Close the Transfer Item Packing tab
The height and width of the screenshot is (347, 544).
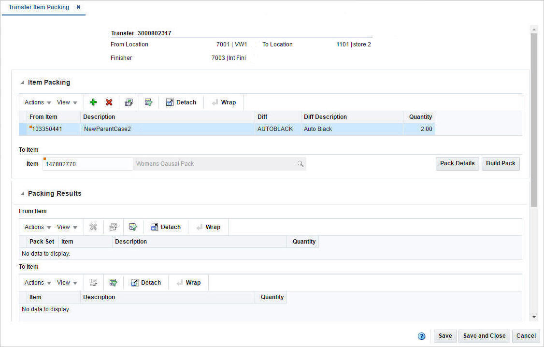point(78,7)
